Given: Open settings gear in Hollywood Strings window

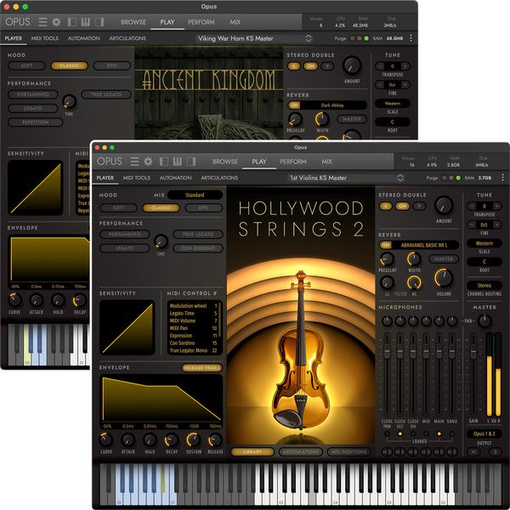Looking at the screenshot, I should [148, 161].
